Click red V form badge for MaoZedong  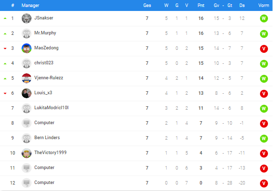pos(264,49)
